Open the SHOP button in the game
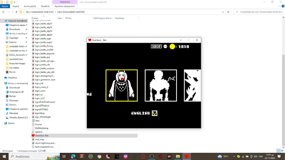Image resolution: width=285 pixels, height=160 pixels. tap(156, 46)
